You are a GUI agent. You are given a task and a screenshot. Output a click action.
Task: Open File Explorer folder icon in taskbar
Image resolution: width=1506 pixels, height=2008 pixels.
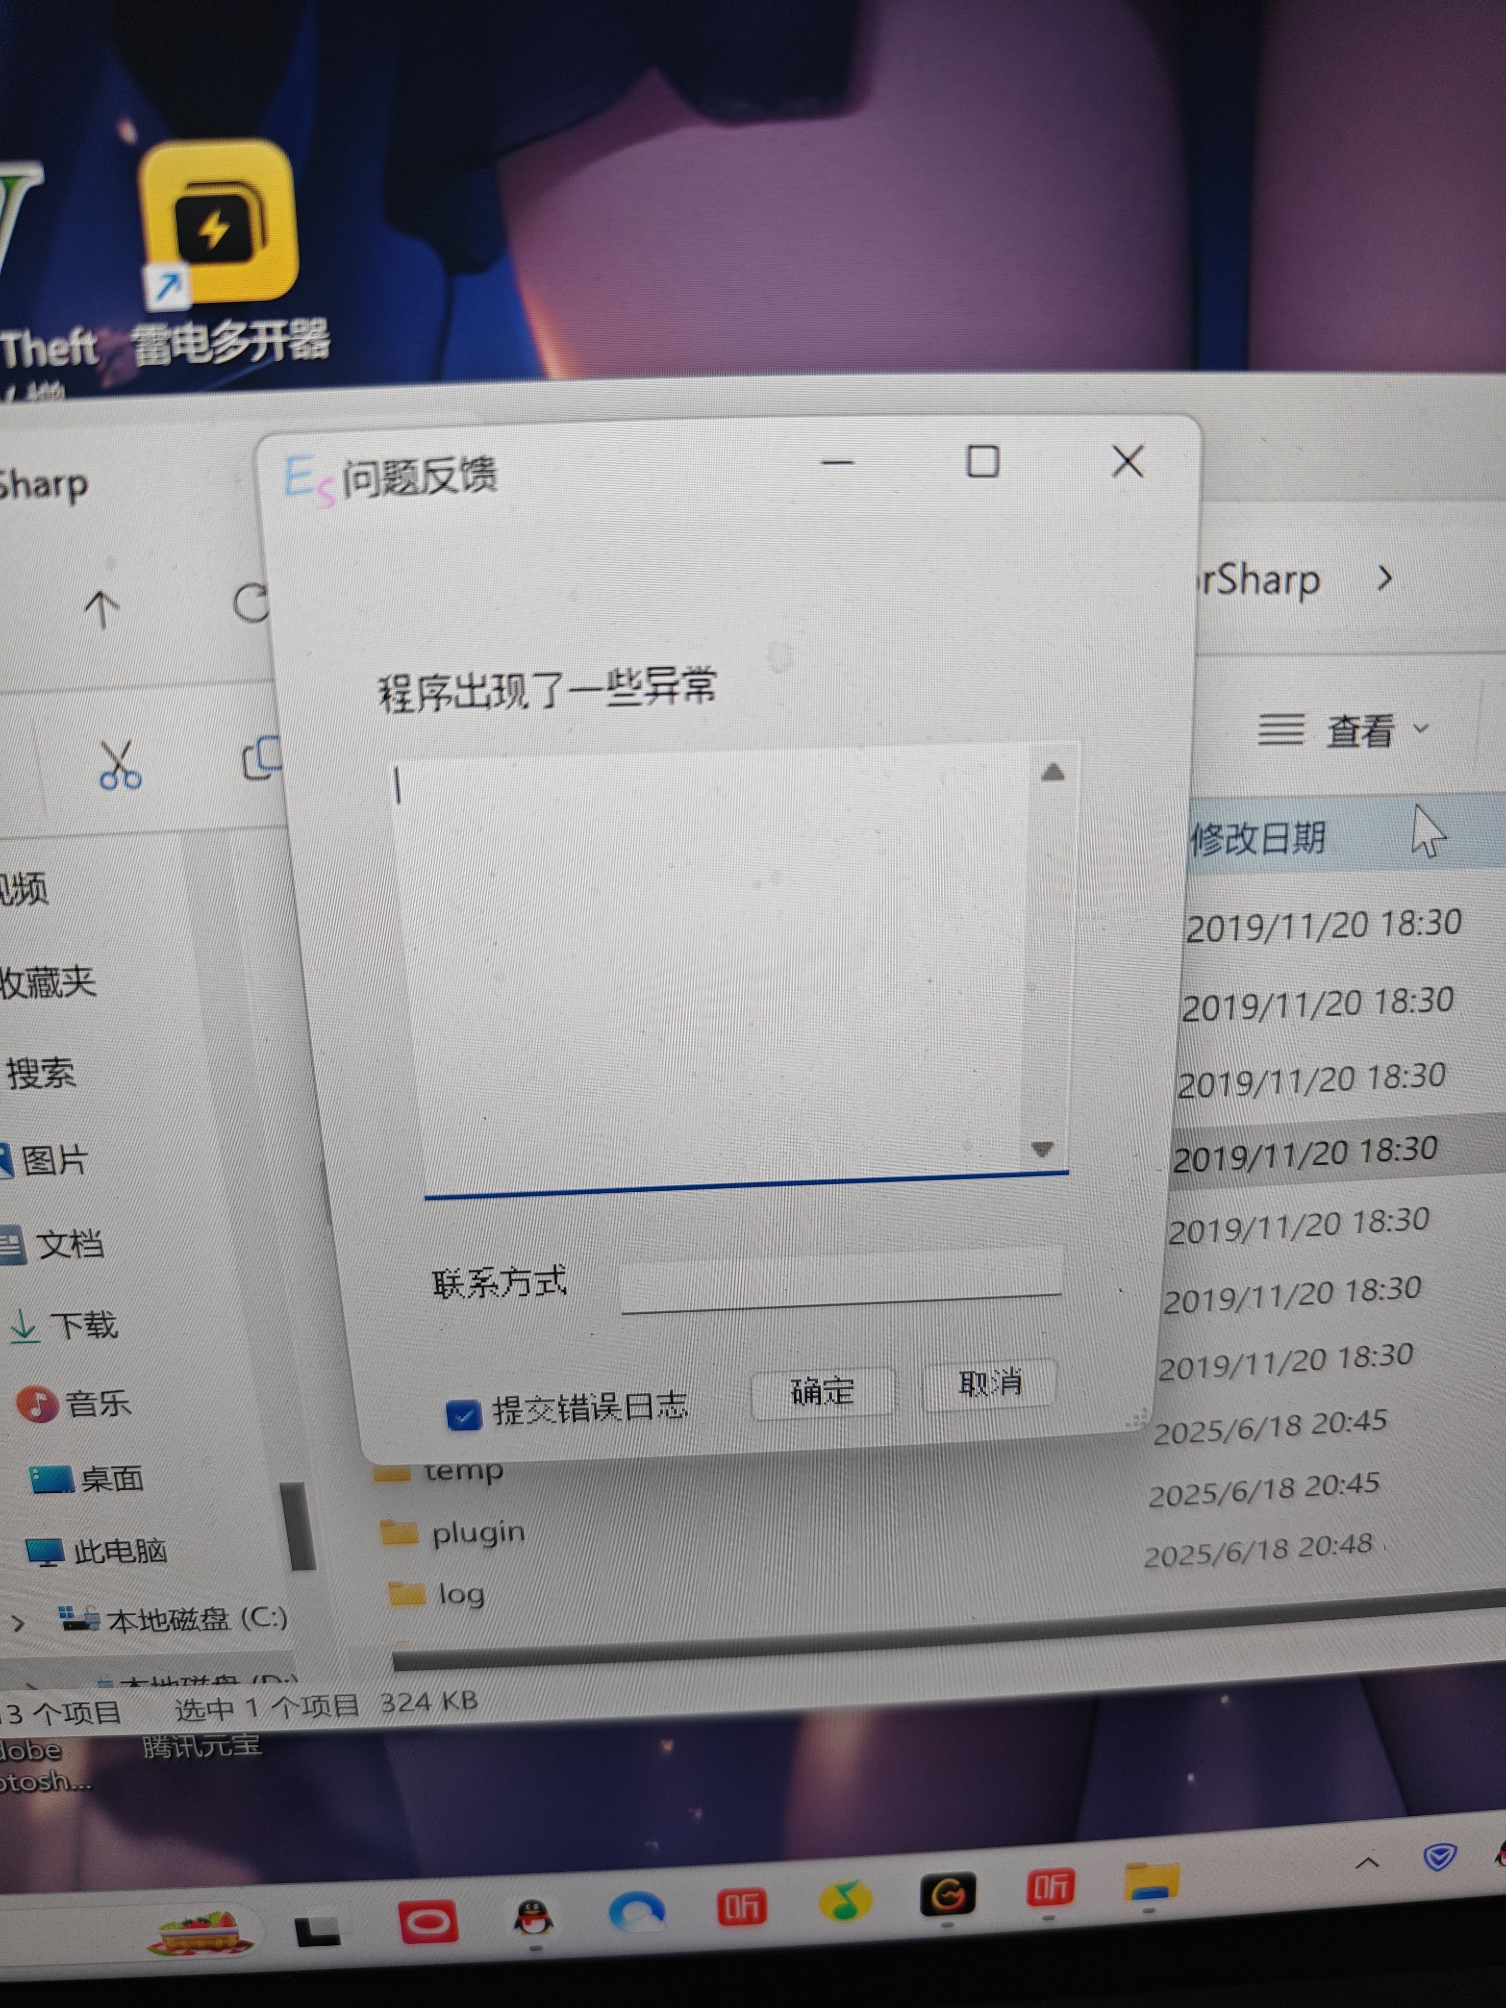1151,1882
